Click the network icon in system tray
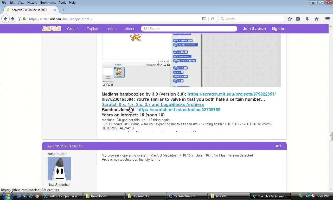 point(308,196)
